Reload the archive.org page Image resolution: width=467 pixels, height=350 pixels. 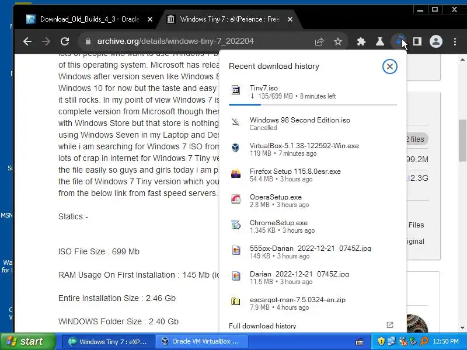coord(65,41)
